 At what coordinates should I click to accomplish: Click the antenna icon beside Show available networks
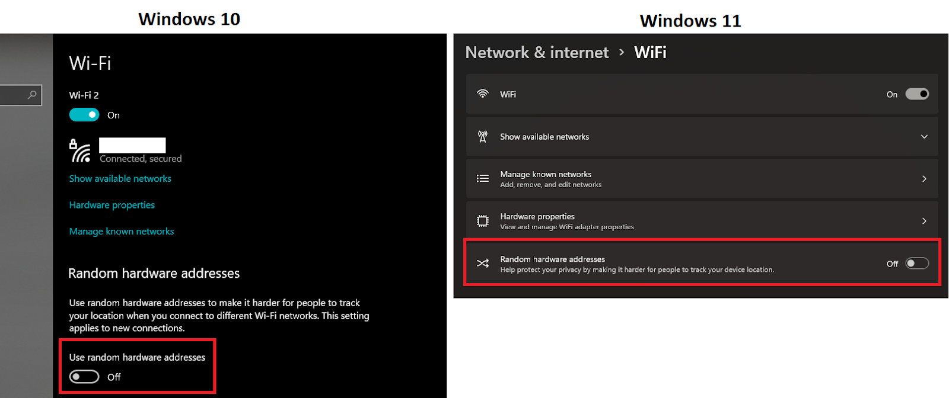coord(483,137)
